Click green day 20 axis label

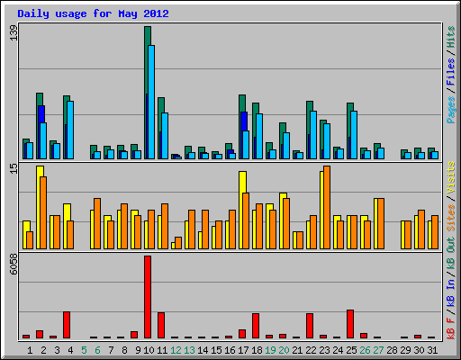[284, 350]
